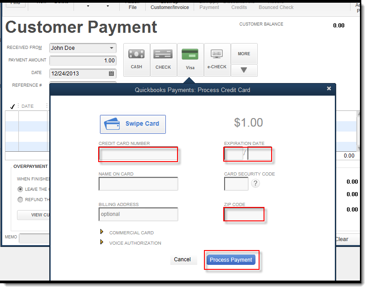The image size is (368, 290).
Task: Click the Memo field
Action: click(34, 238)
